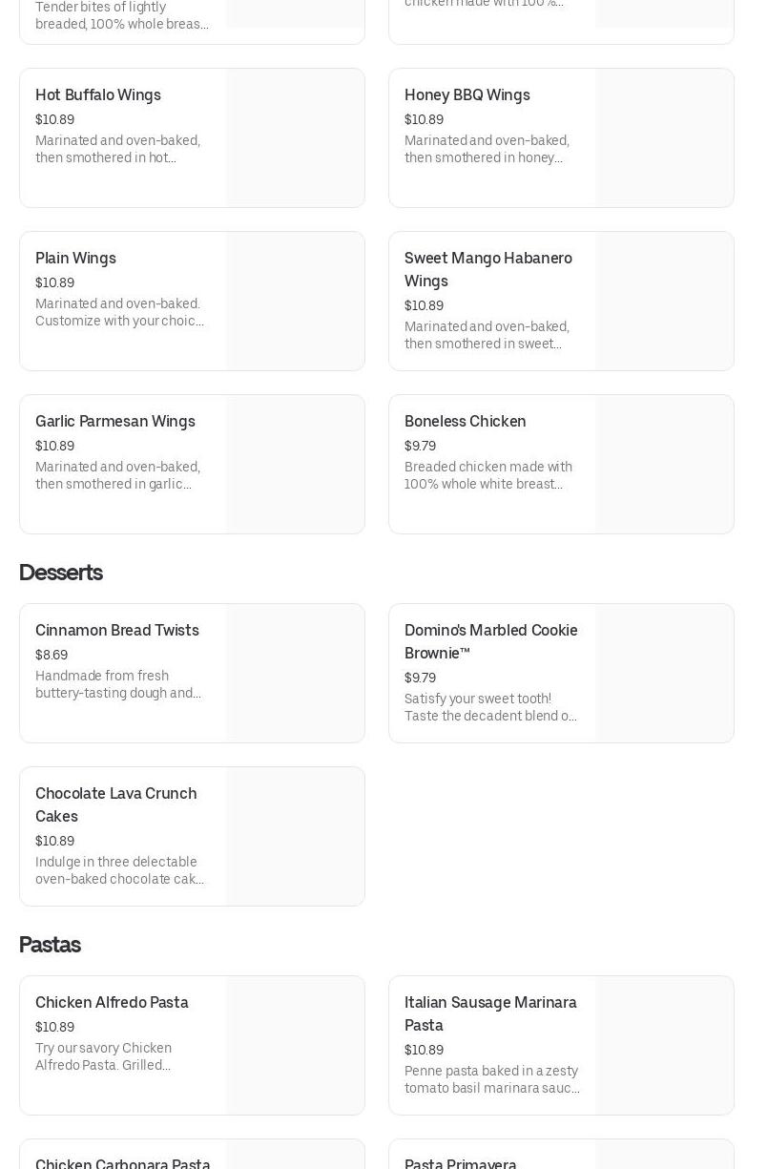Click the Honey BBQ Wings photo area
Screen dimensions: 767x1169
point(664,138)
